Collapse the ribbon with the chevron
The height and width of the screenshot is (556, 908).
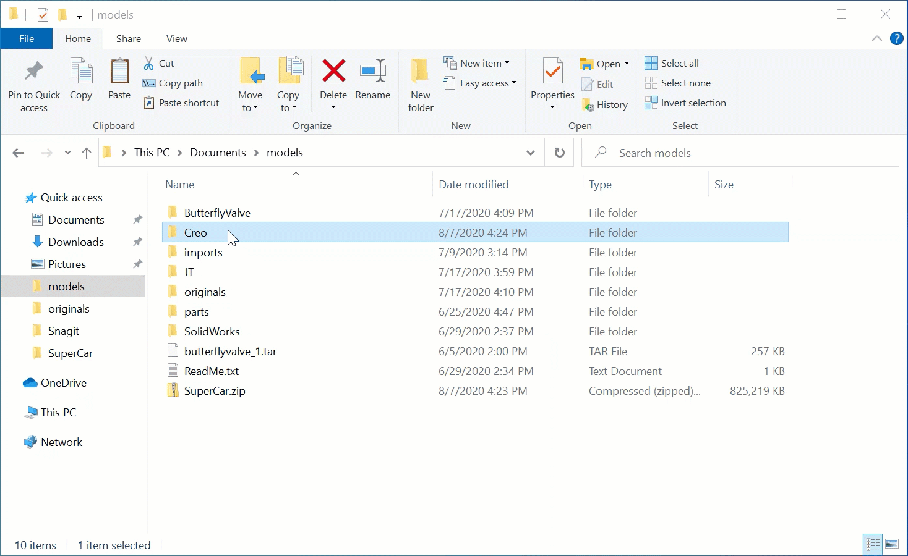point(877,38)
